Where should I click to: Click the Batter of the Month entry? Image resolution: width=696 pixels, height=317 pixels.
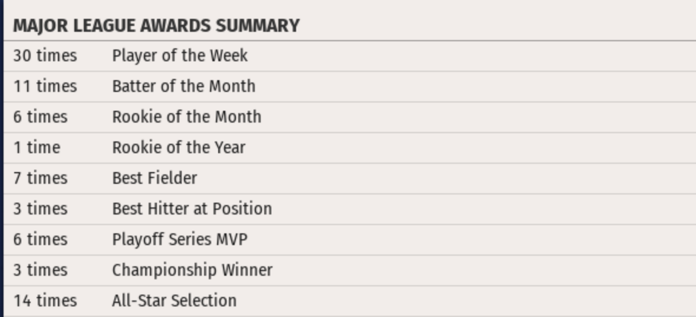tap(183, 87)
